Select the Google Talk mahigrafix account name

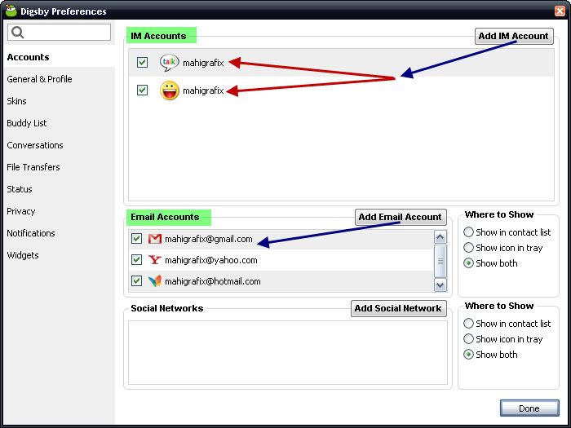point(203,63)
